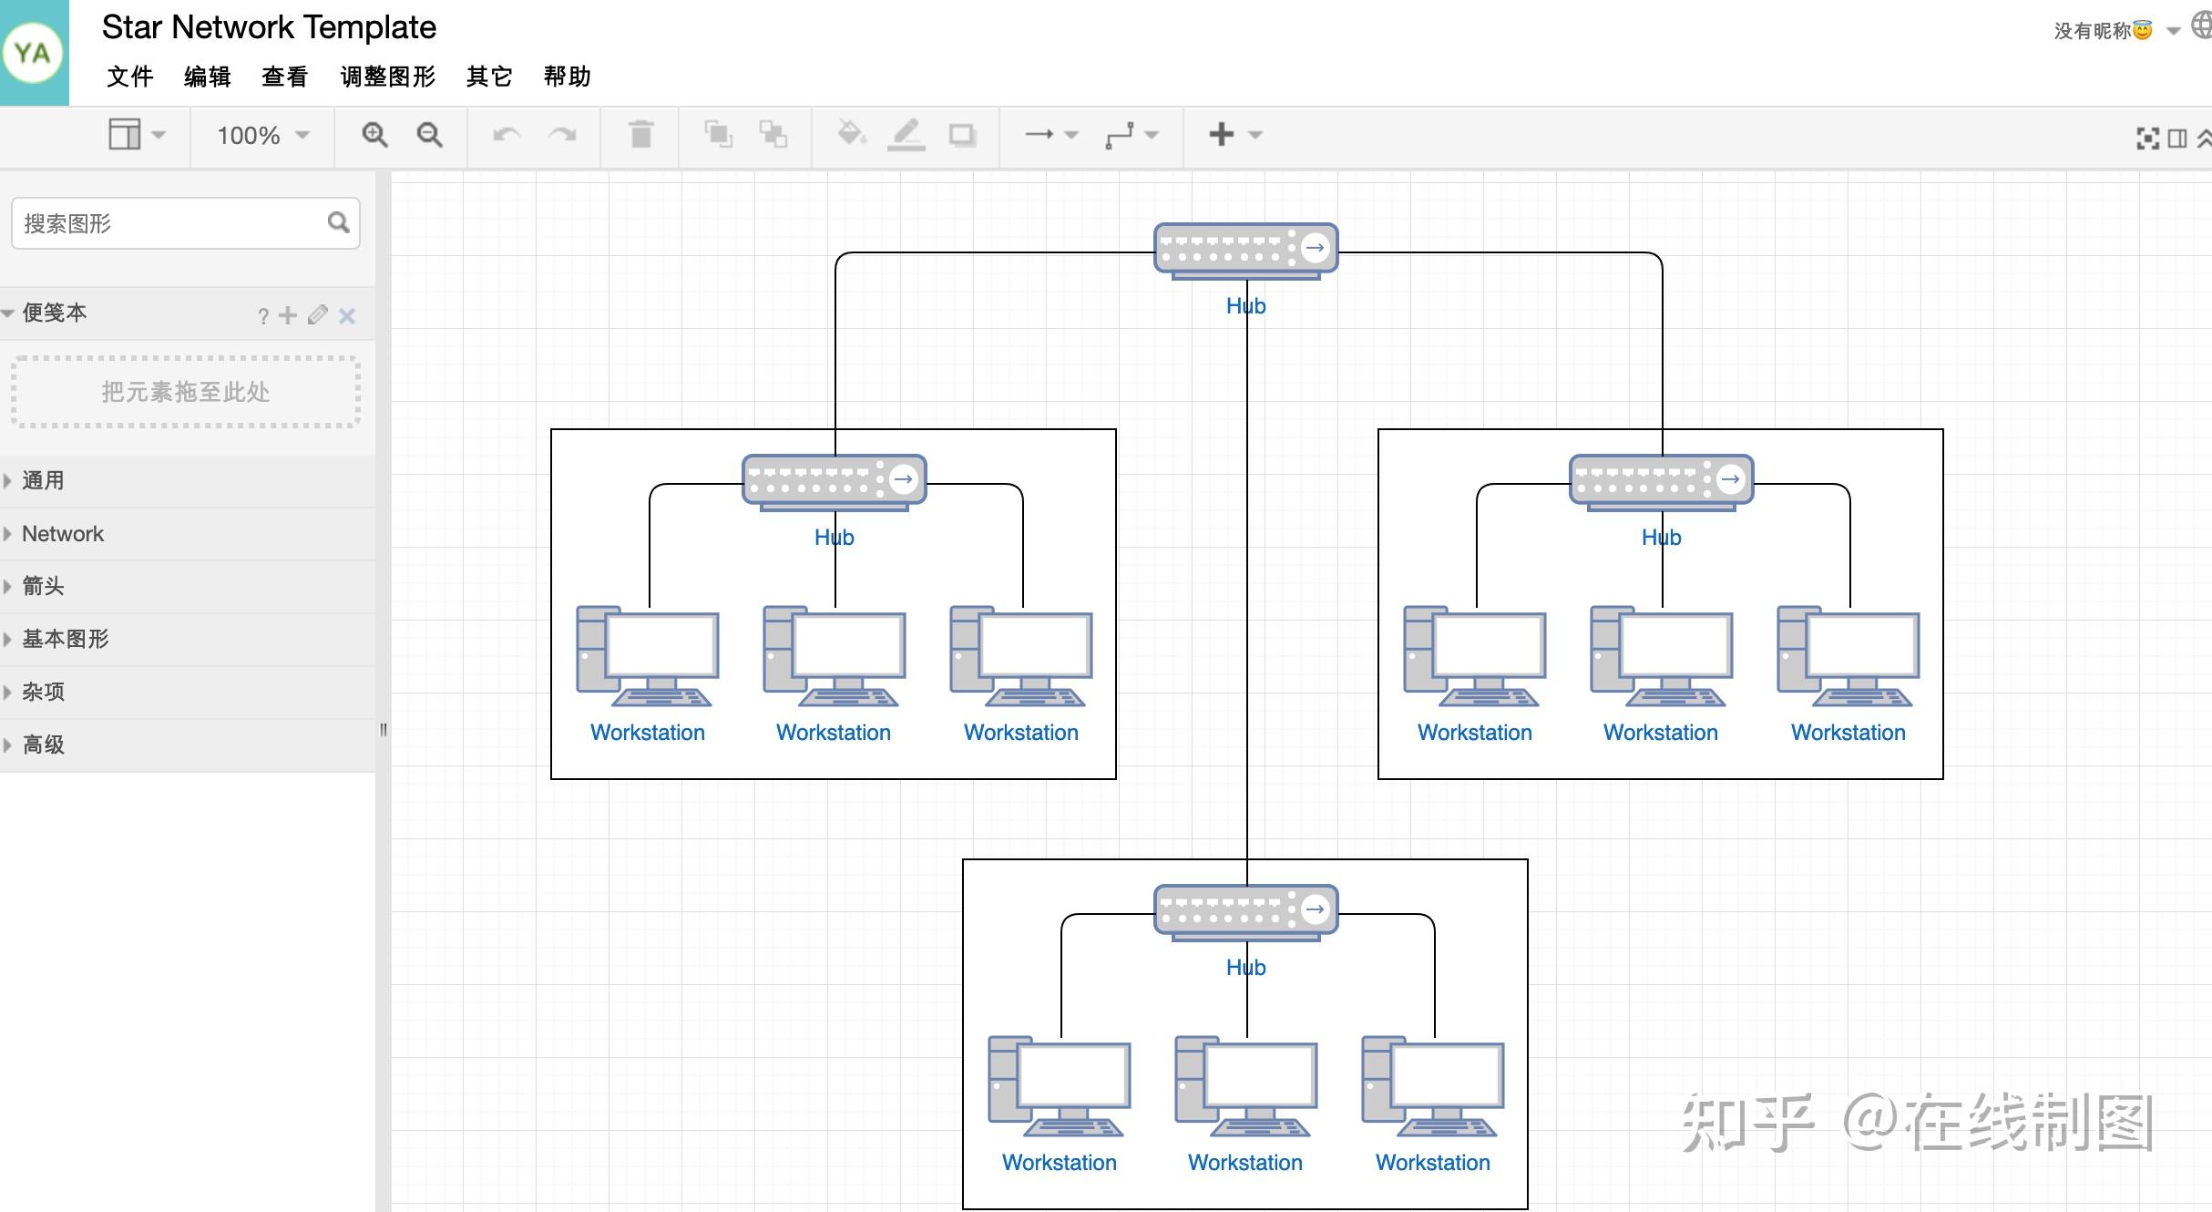2212x1212 pixels.
Task: Click the shadow toolbar icon
Action: pyautogui.click(x=962, y=135)
